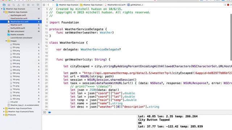Open the Symbol navigator
Viewport: 232px width, 130px height.
pyautogui.click(x=9, y=5)
